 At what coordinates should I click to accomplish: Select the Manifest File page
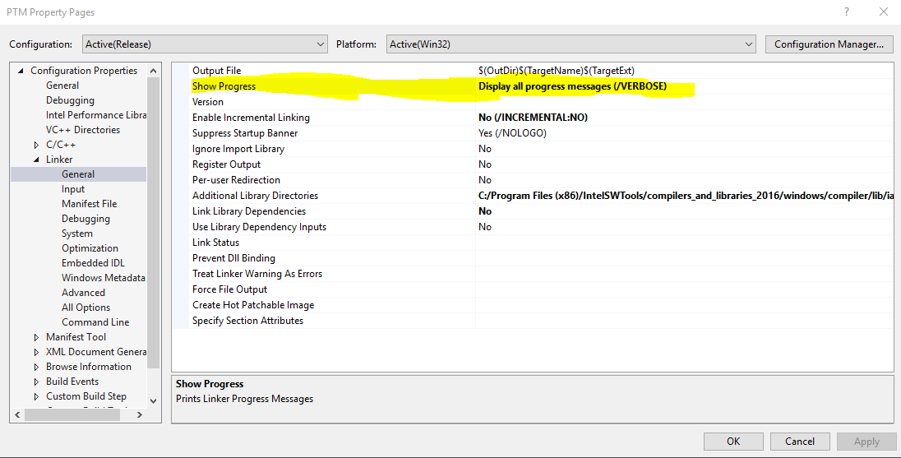(x=89, y=204)
